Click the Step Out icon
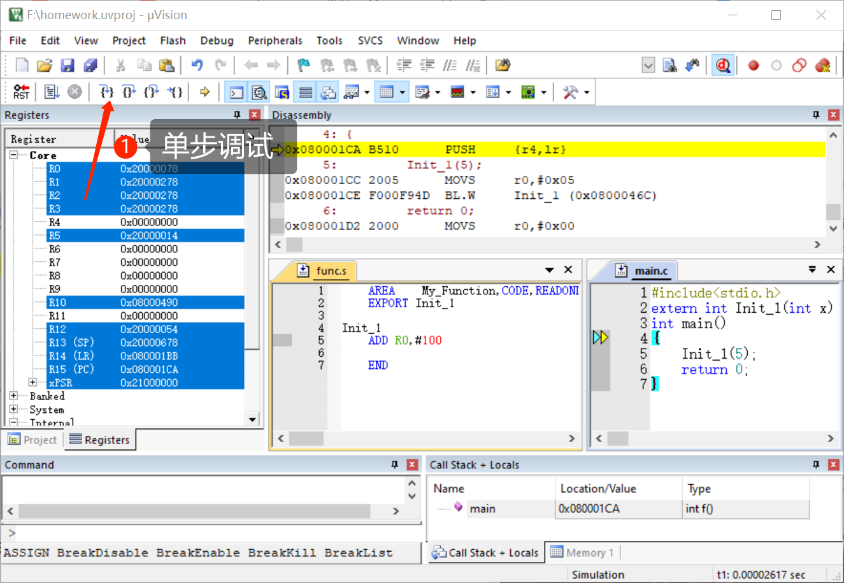 coord(152,92)
